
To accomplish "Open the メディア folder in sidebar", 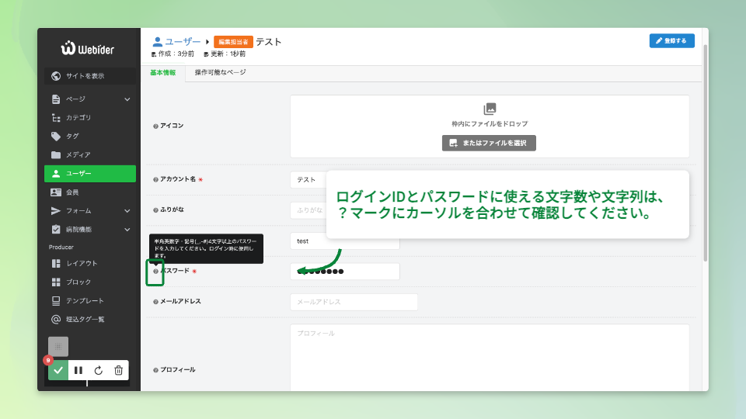I will click(x=78, y=154).
